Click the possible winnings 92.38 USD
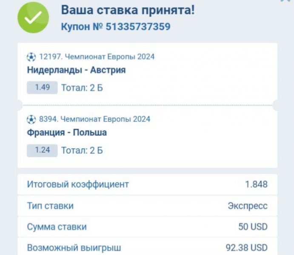This screenshot has height=255, width=294. tap(246, 247)
